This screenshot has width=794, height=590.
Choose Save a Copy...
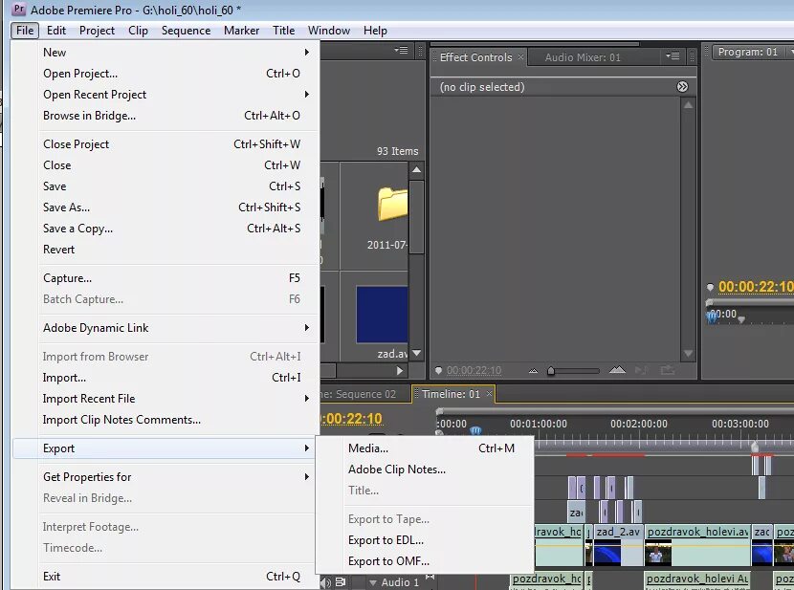(165, 229)
